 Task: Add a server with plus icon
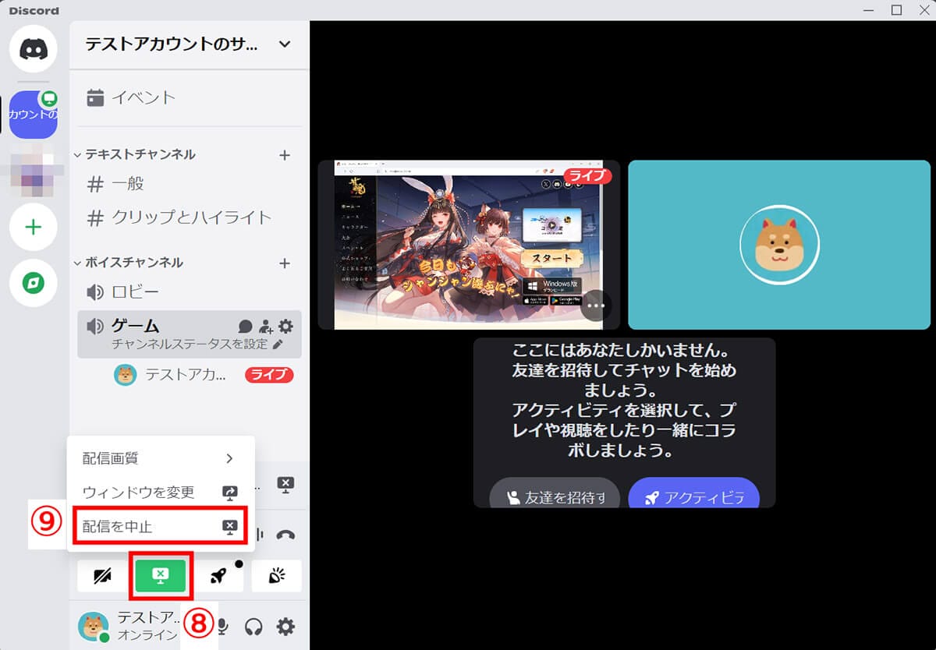[x=34, y=228]
